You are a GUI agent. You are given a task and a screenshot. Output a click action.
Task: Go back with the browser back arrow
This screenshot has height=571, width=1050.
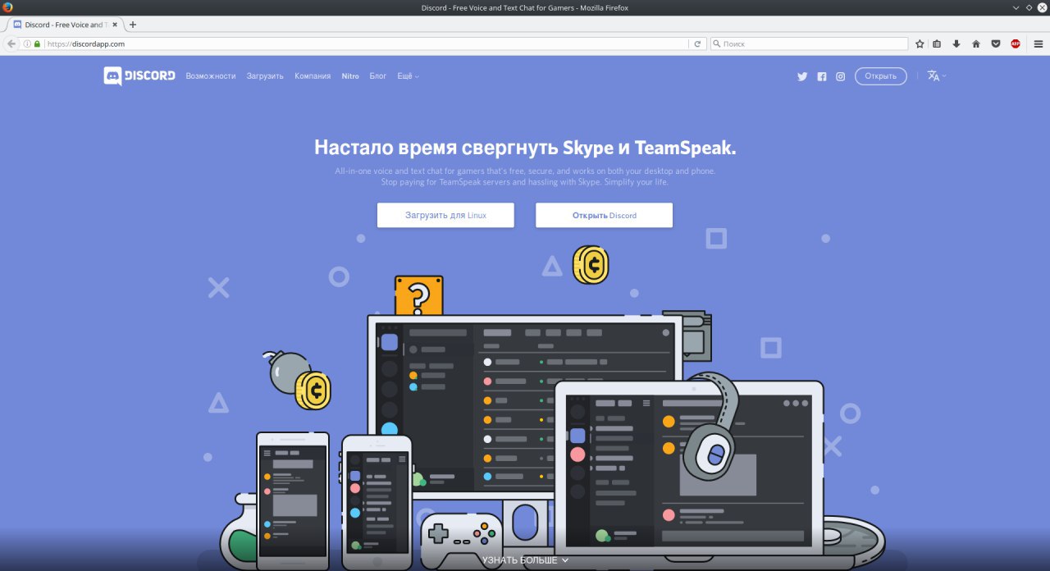[x=11, y=43]
